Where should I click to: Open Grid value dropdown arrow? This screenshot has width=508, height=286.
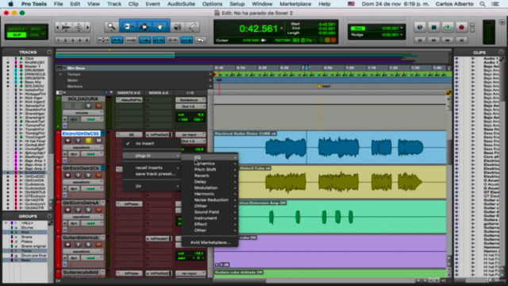click(402, 29)
